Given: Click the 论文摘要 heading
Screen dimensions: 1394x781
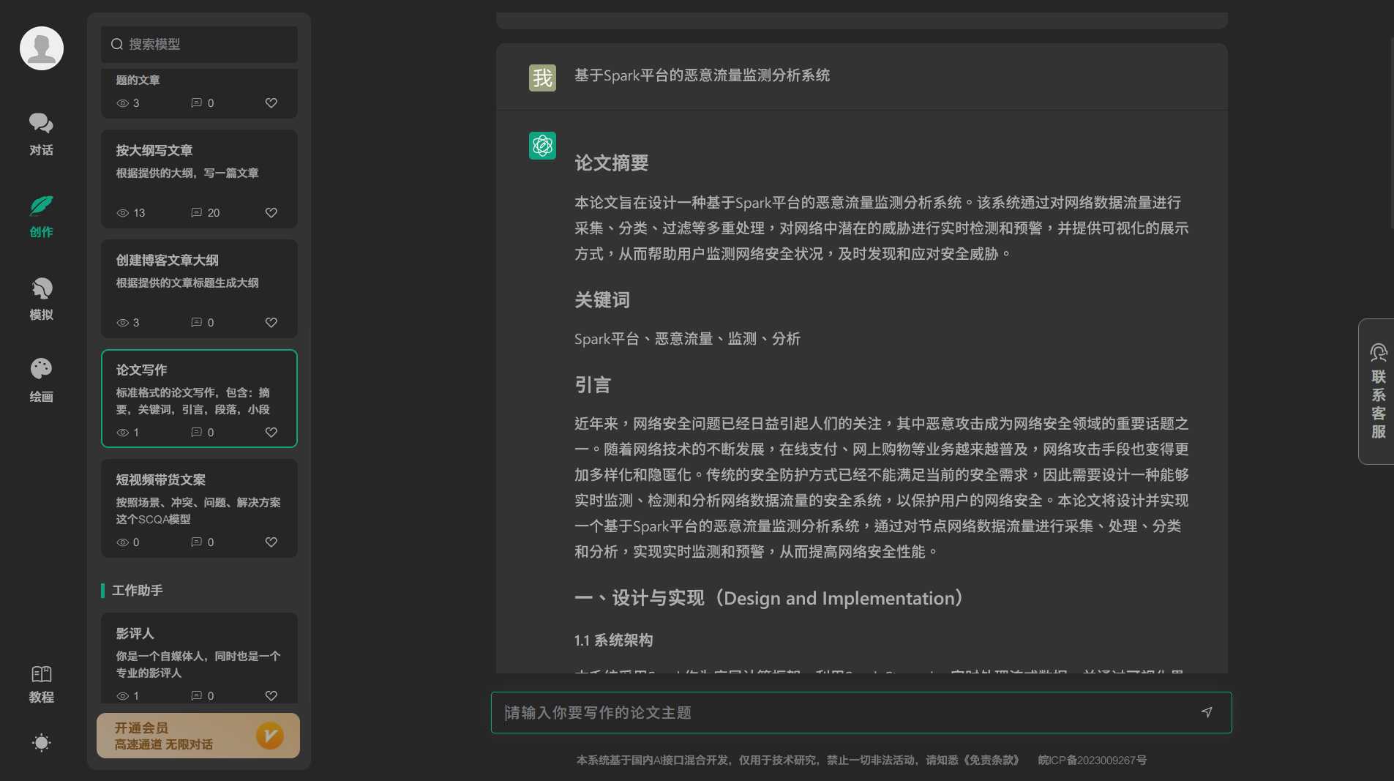Looking at the screenshot, I should (x=611, y=162).
